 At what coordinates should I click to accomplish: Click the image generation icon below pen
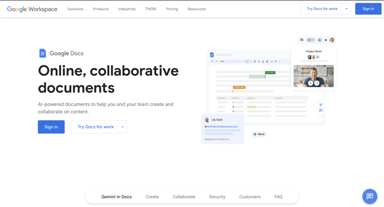321,110
